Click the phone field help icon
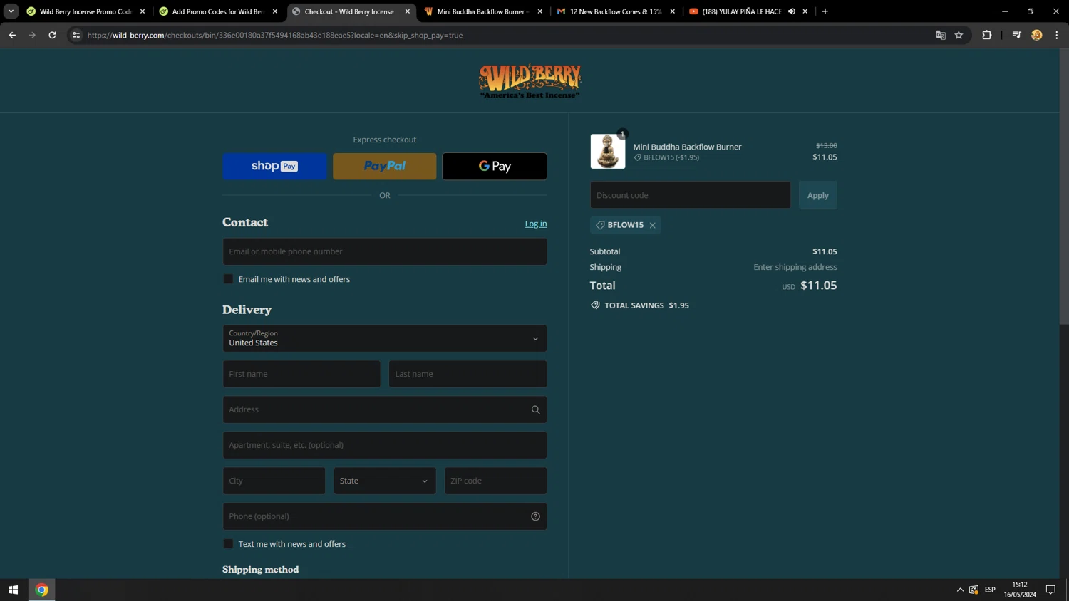Viewport: 1069px width, 601px height. pos(535,516)
